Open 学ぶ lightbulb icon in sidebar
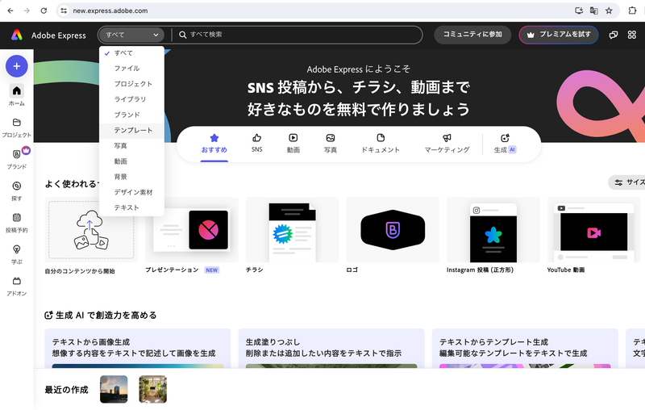 [16, 249]
